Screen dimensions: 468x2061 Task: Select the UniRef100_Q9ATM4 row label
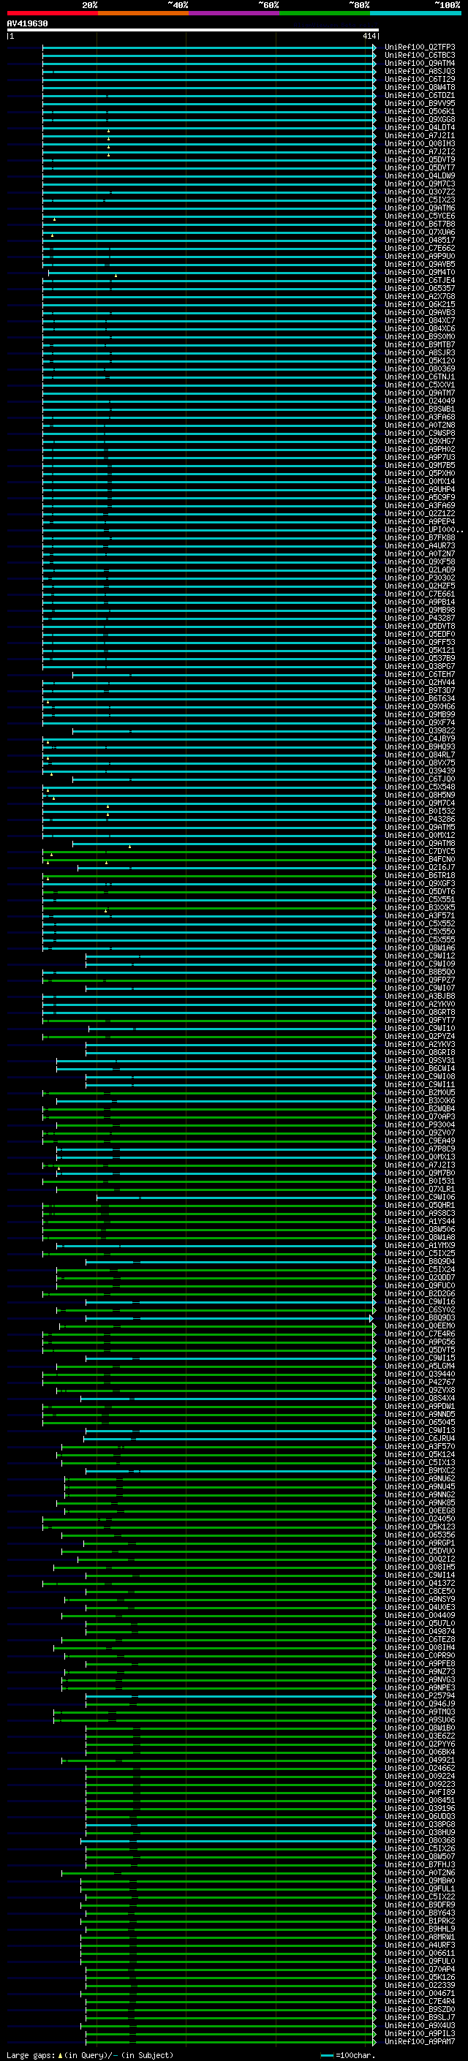(420, 63)
